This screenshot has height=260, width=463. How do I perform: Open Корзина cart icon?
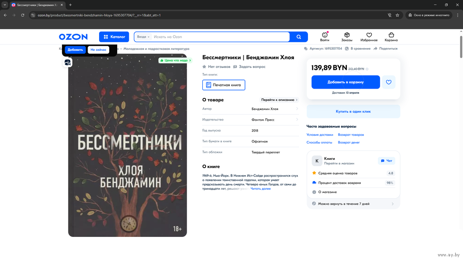tap(391, 37)
